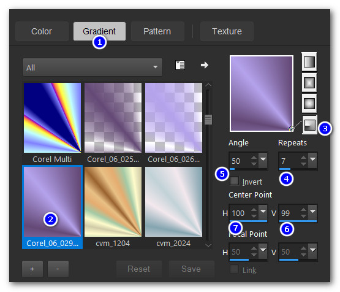Open the Repeats value dropdown arrow

point(312,160)
